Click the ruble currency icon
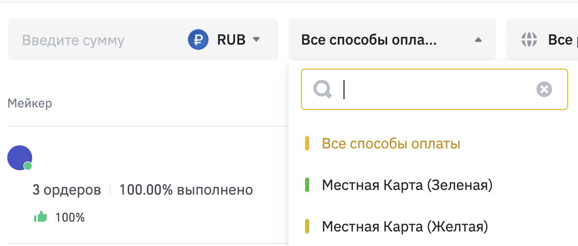The width and height of the screenshot is (578, 246). 198,40
